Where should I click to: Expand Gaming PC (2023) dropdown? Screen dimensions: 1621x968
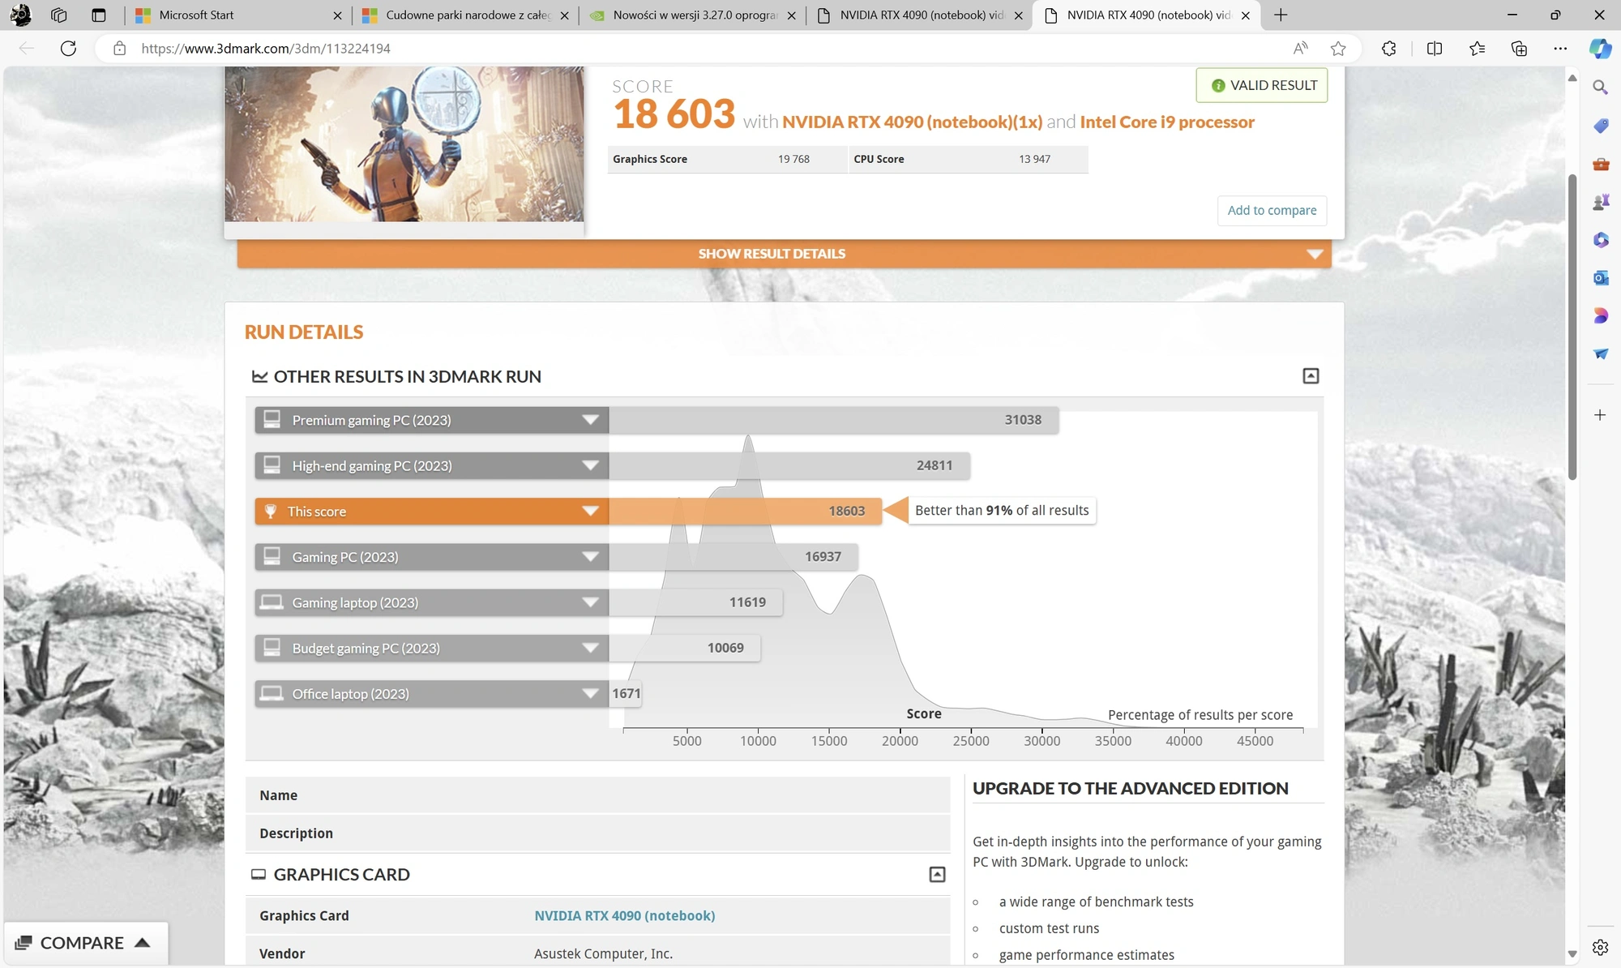590,557
